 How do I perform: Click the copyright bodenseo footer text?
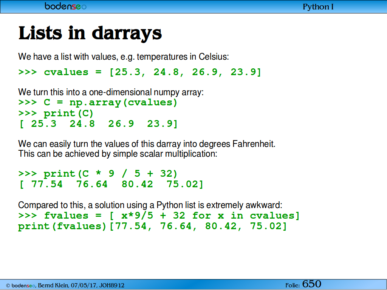coord(65,285)
